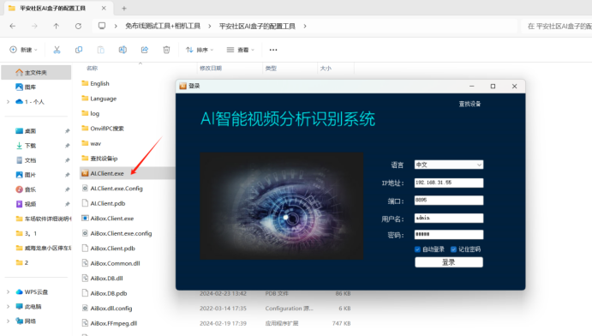Select the AI.Client.exe file
Screen dimensions: 592x336
[107, 173]
